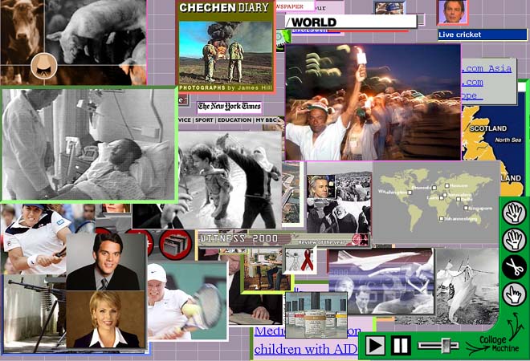Select the Concorde airplane montage image
The image size is (530, 361).
coord(381,282)
